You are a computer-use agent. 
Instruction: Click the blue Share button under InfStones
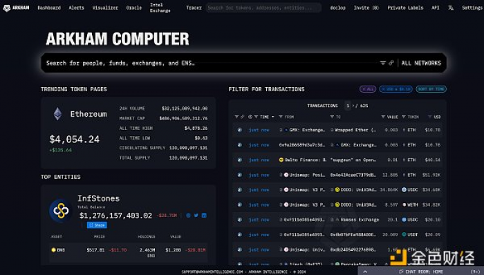[x=97, y=225]
